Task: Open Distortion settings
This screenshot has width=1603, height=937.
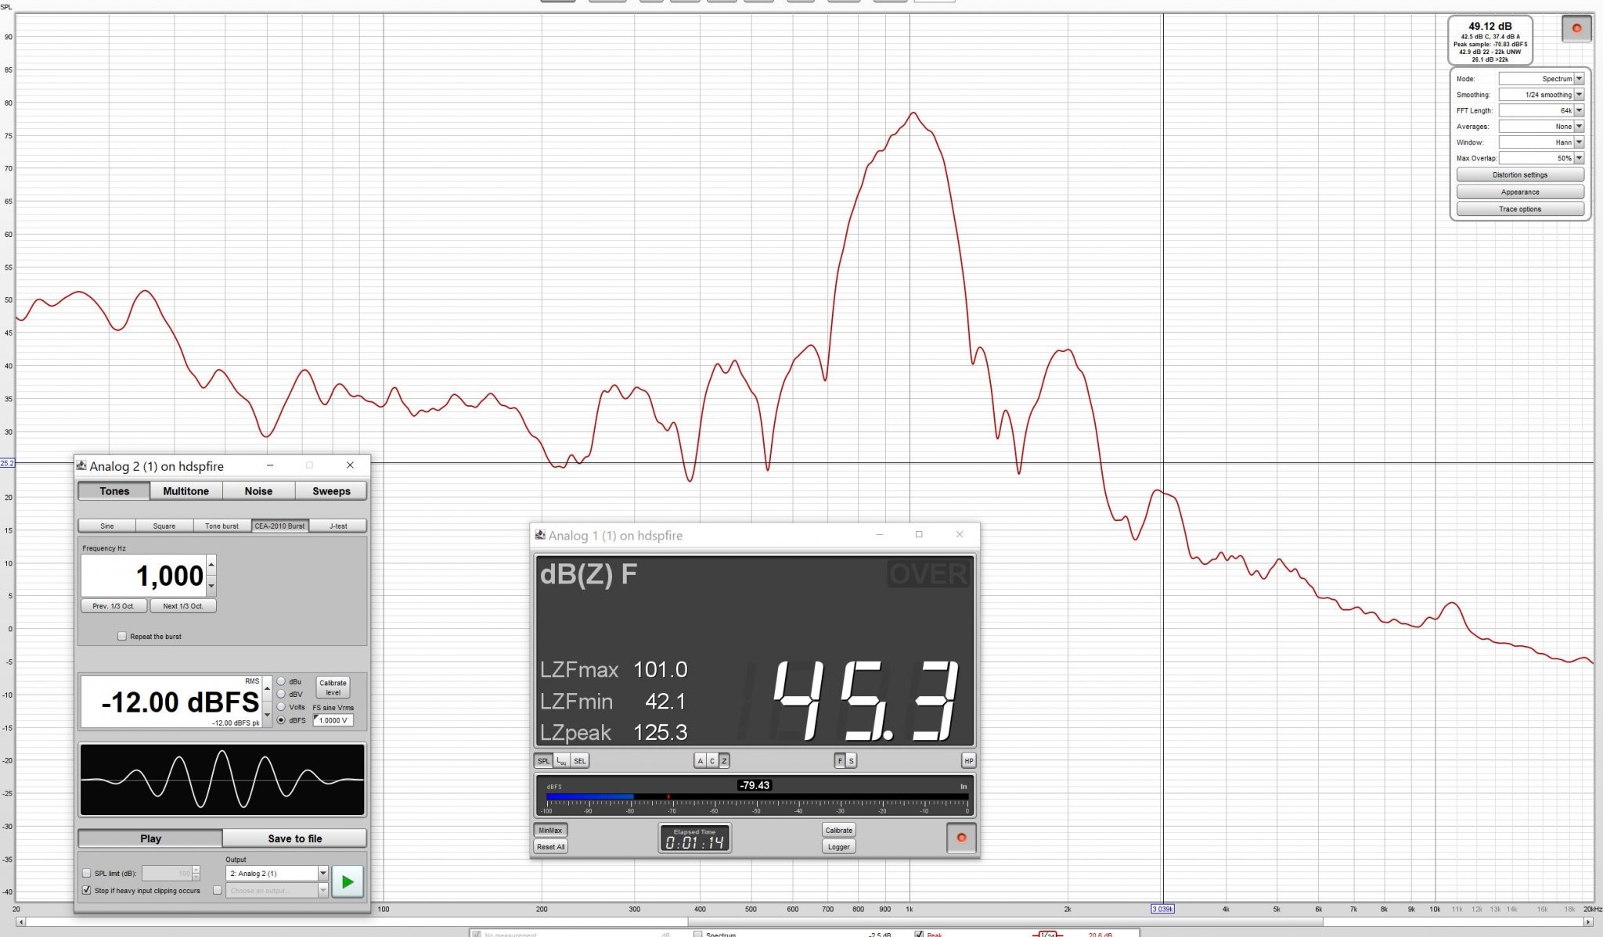Action: tap(1520, 175)
